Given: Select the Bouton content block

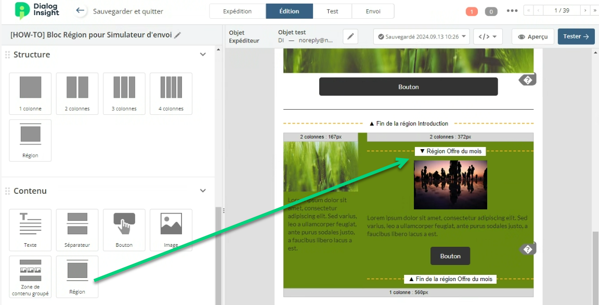Looking at the screenshot, I should [x=124, y=230].
